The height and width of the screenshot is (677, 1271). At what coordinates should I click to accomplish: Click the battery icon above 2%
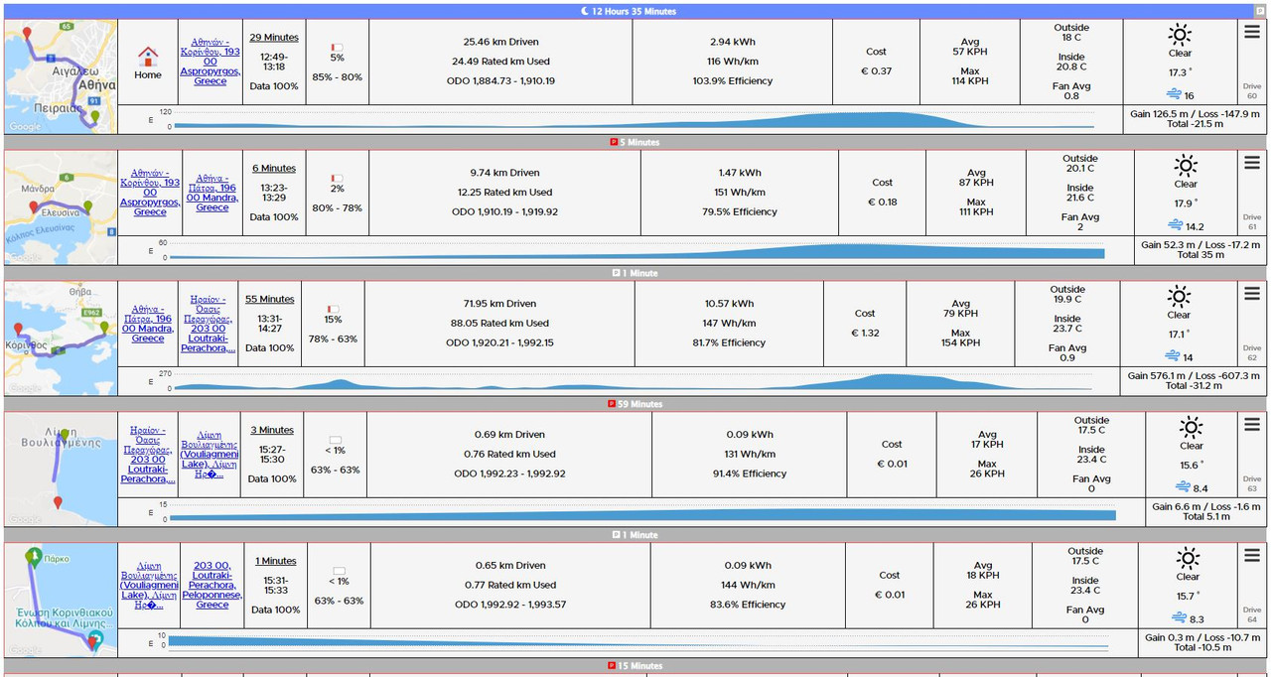point(337,178)
